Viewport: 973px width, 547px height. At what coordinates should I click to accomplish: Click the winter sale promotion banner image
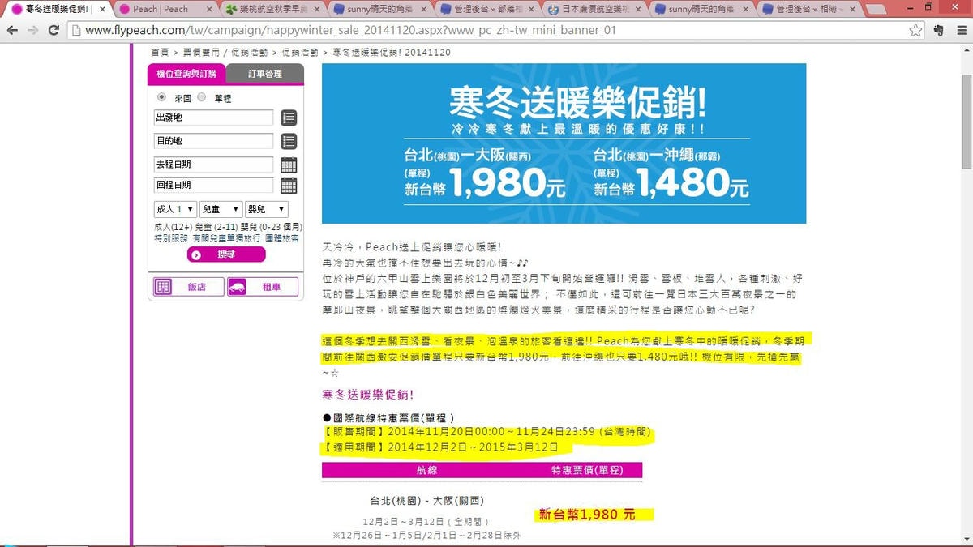tap(564, 143)
